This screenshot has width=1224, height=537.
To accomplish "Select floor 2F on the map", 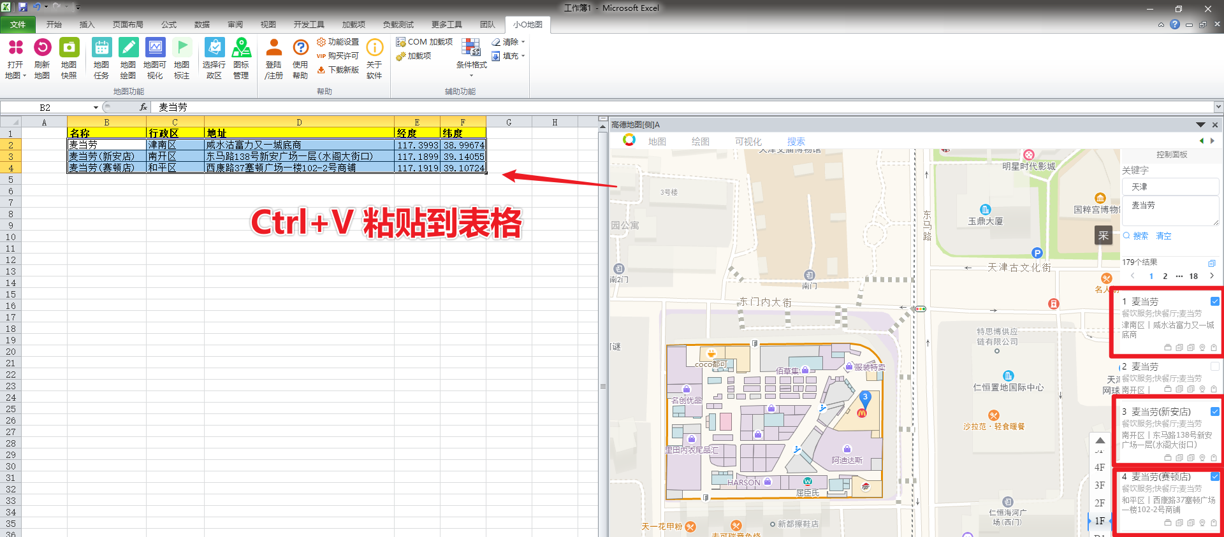I will 1100,503.
